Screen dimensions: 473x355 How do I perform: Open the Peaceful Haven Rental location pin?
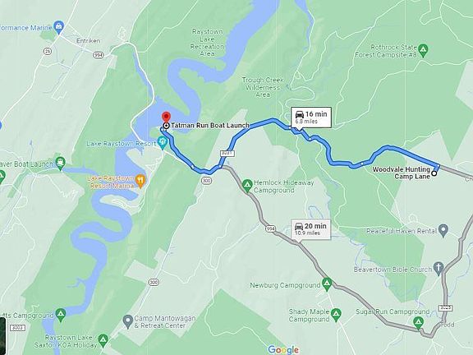(x=443, y=231)
